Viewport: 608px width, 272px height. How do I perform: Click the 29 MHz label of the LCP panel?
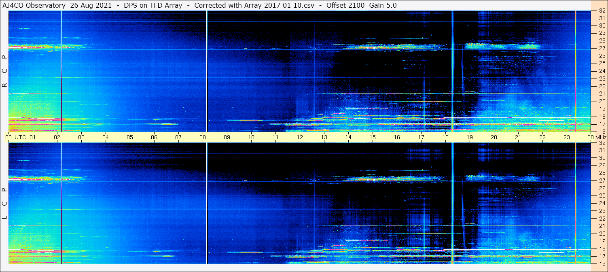(x=602, y=166)
